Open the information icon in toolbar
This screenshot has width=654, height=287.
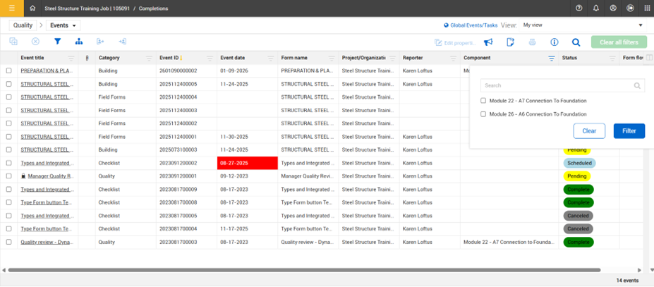tap(555, 42)
